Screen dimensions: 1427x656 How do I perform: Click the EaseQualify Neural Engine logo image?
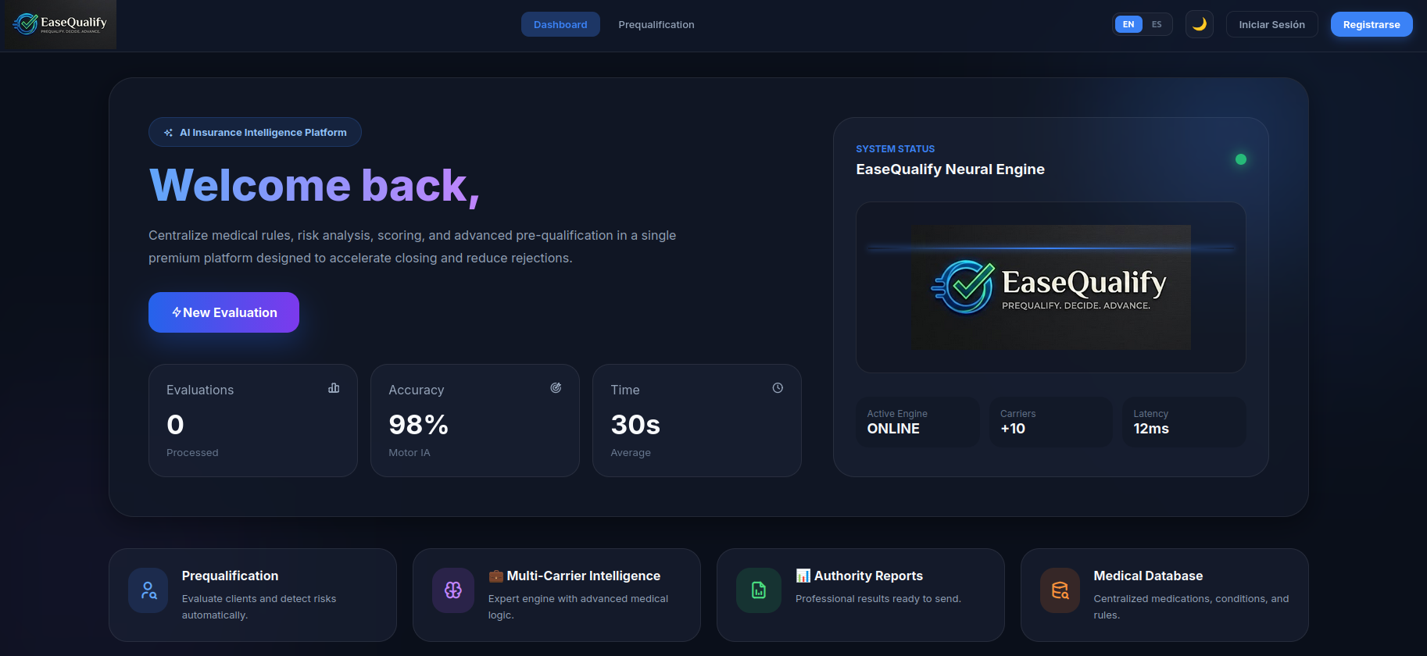click(x=1051, y=287)
